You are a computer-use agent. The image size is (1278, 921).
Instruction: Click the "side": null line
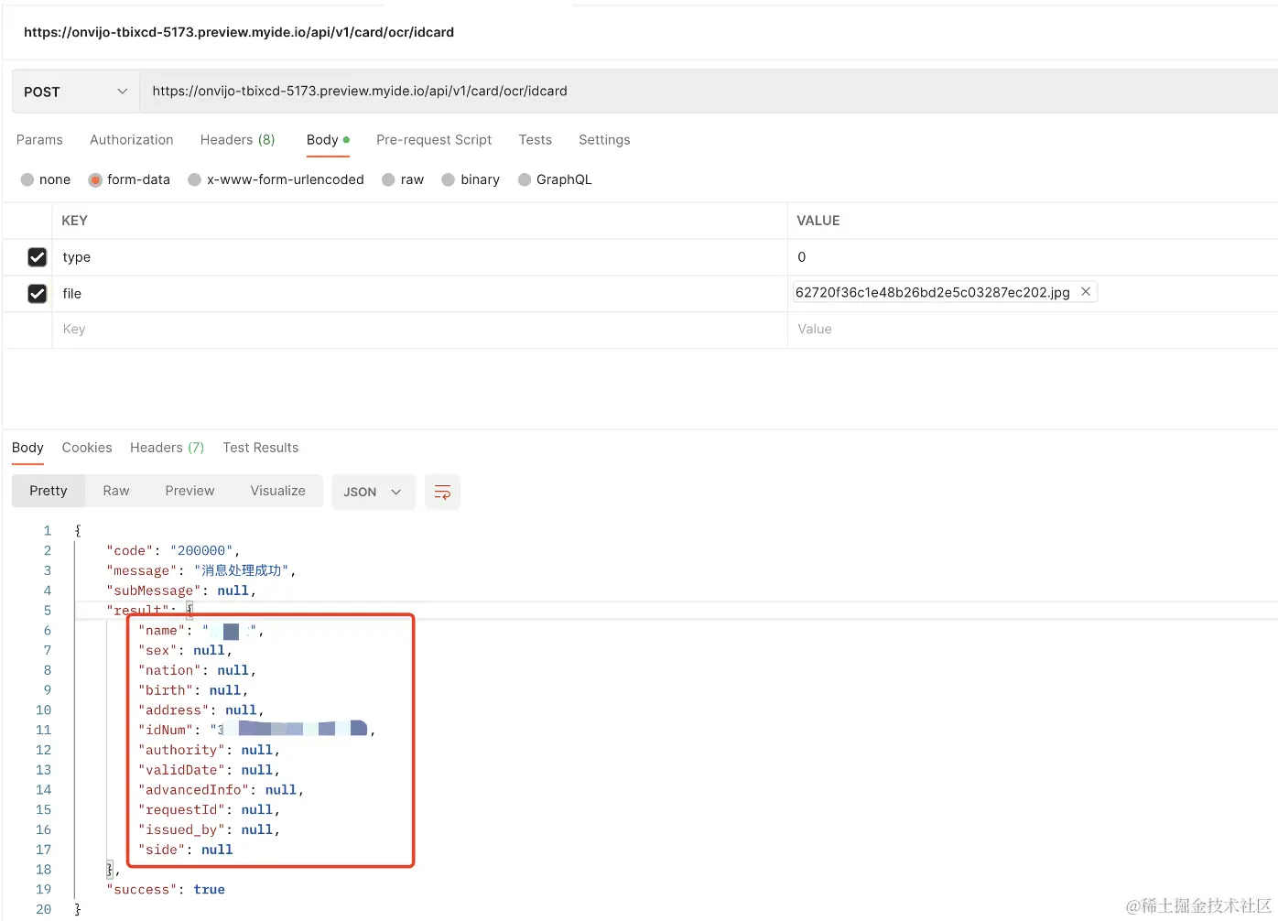186,851
